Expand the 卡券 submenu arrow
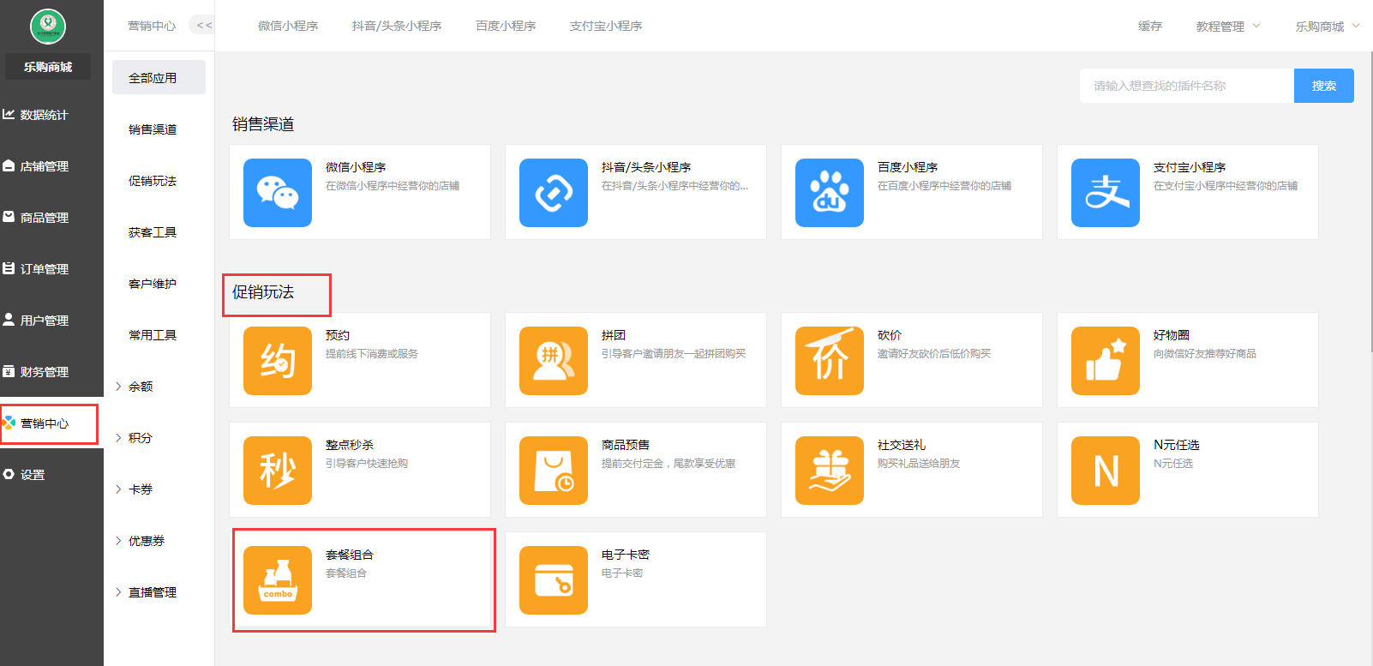 pos(118,489)
